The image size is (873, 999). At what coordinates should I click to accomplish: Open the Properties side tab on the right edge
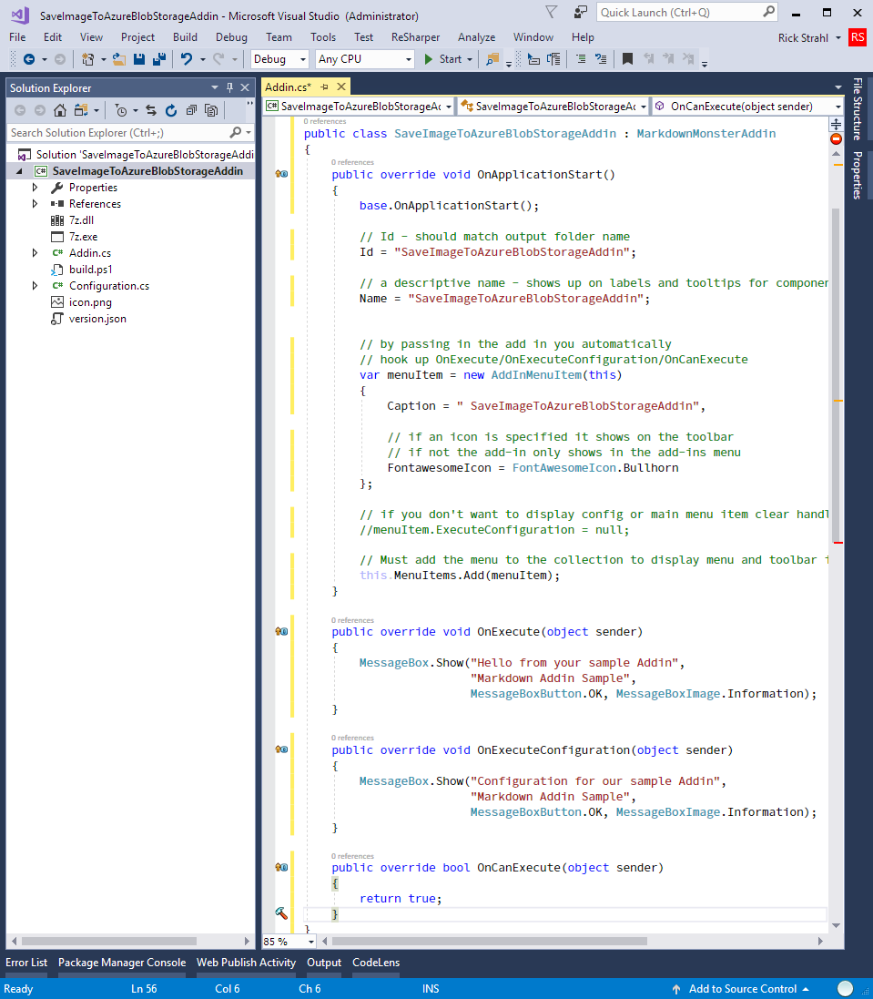(x=858, y=175)
